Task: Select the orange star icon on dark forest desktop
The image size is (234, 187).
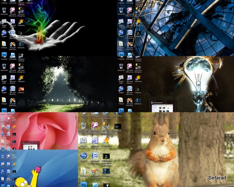Action: click(21, 78)
